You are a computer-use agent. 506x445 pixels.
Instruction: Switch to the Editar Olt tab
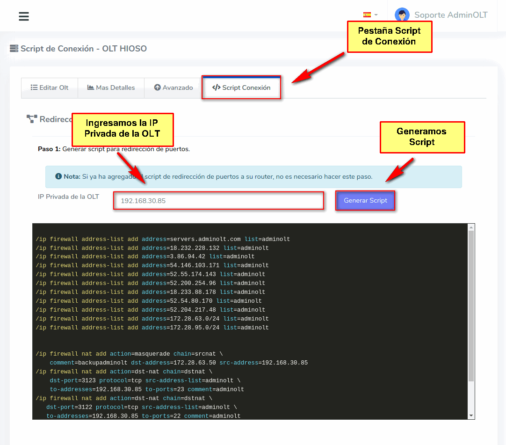(x=50, y=88)
